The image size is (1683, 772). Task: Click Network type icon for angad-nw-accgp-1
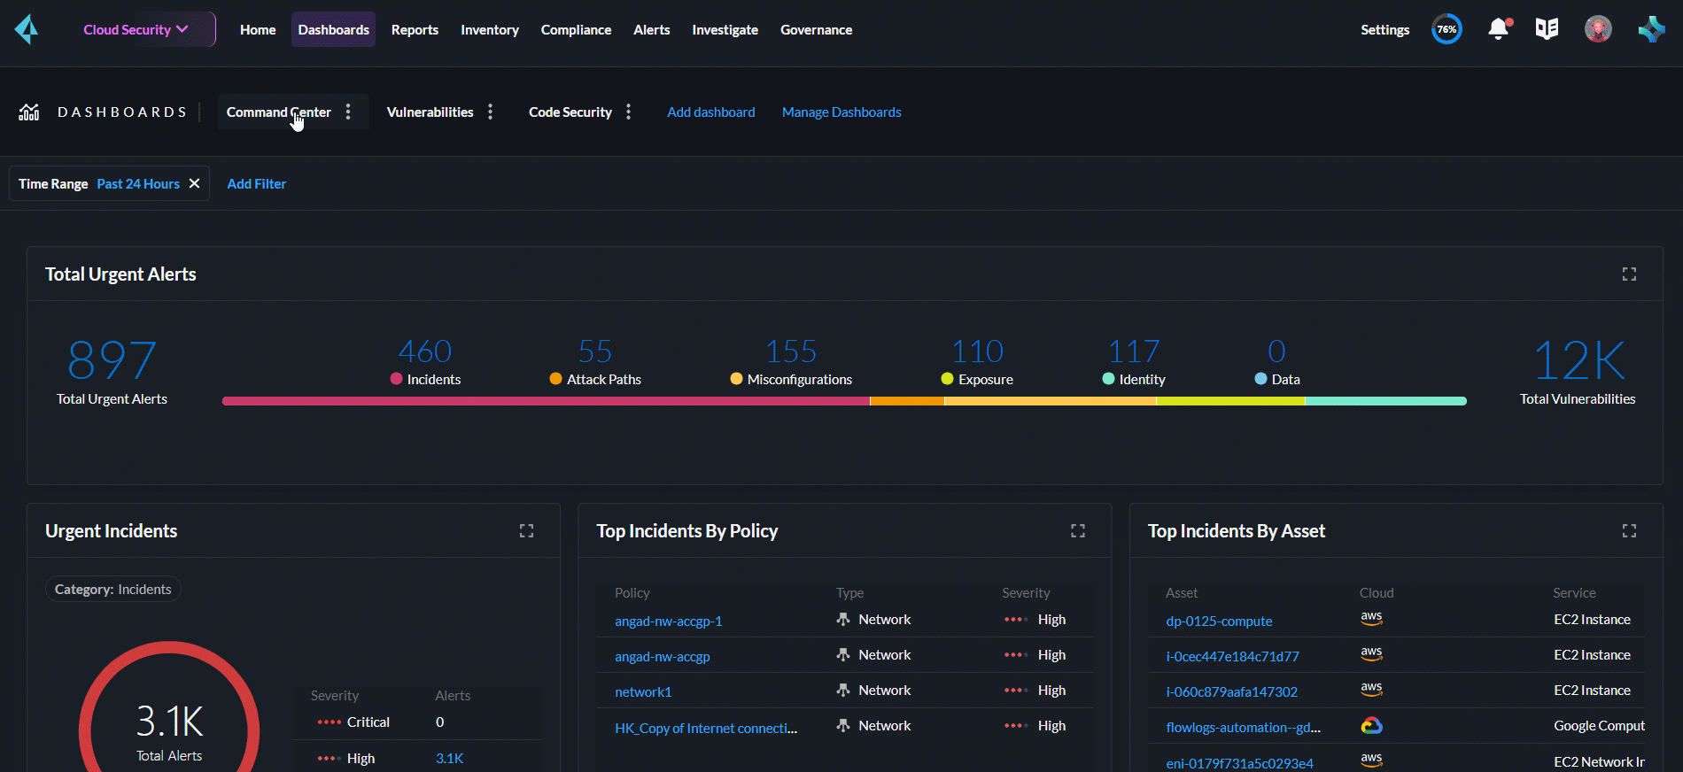[x=843, y=619]
